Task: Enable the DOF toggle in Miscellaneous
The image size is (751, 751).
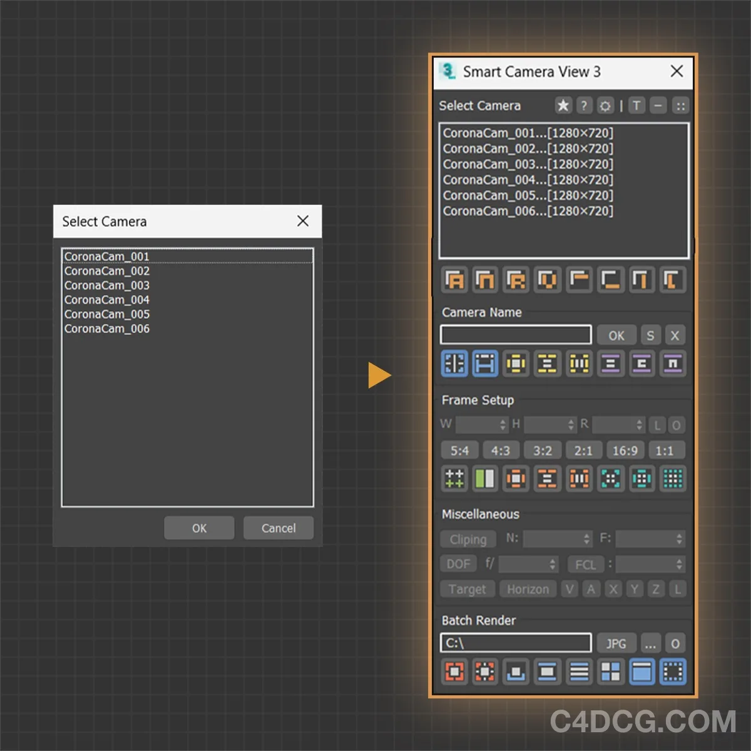Action: click(x=458, y=563)
